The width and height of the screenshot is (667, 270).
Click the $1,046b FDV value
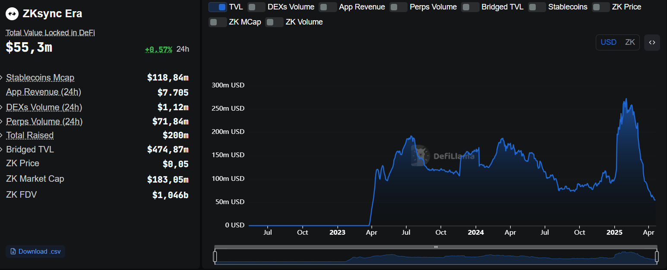tap(171, 195)
